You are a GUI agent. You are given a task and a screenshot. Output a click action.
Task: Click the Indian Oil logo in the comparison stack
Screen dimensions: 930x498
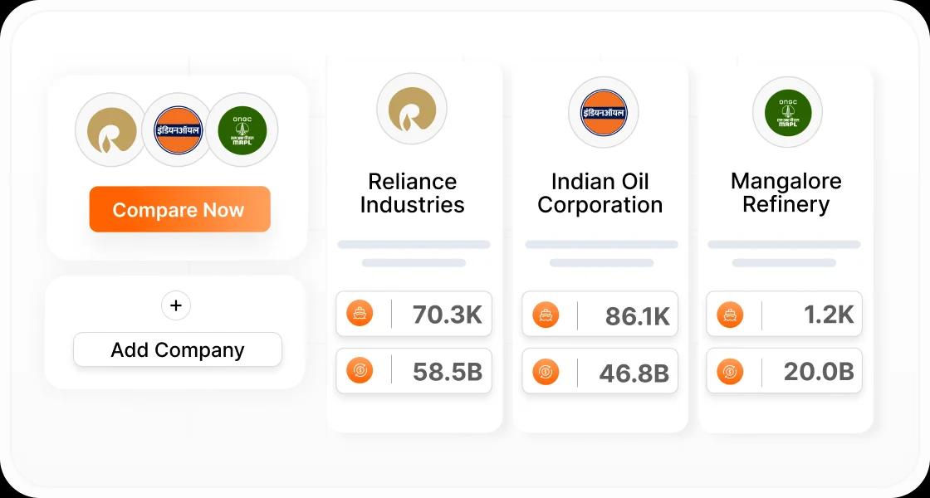(x=177, y=130)
